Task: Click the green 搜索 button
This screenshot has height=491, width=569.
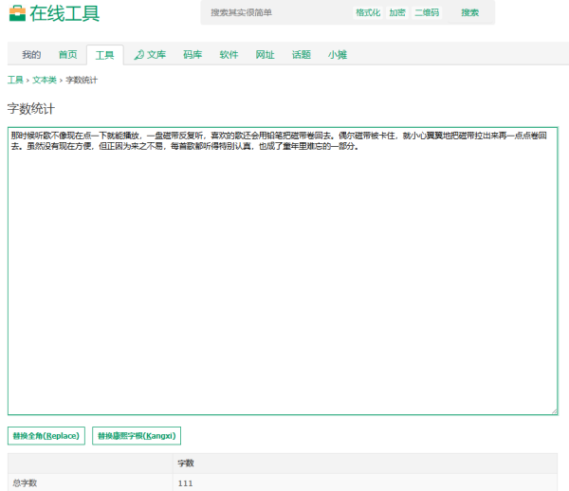Action: (x=470, y=12)
